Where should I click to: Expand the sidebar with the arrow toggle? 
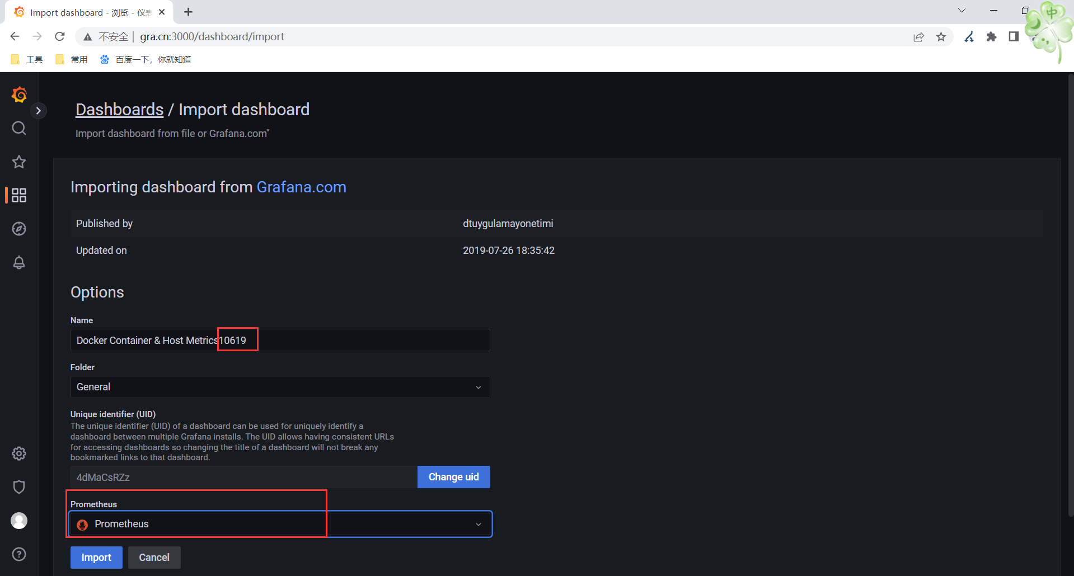pyautogui.click(x=38, y=111)
